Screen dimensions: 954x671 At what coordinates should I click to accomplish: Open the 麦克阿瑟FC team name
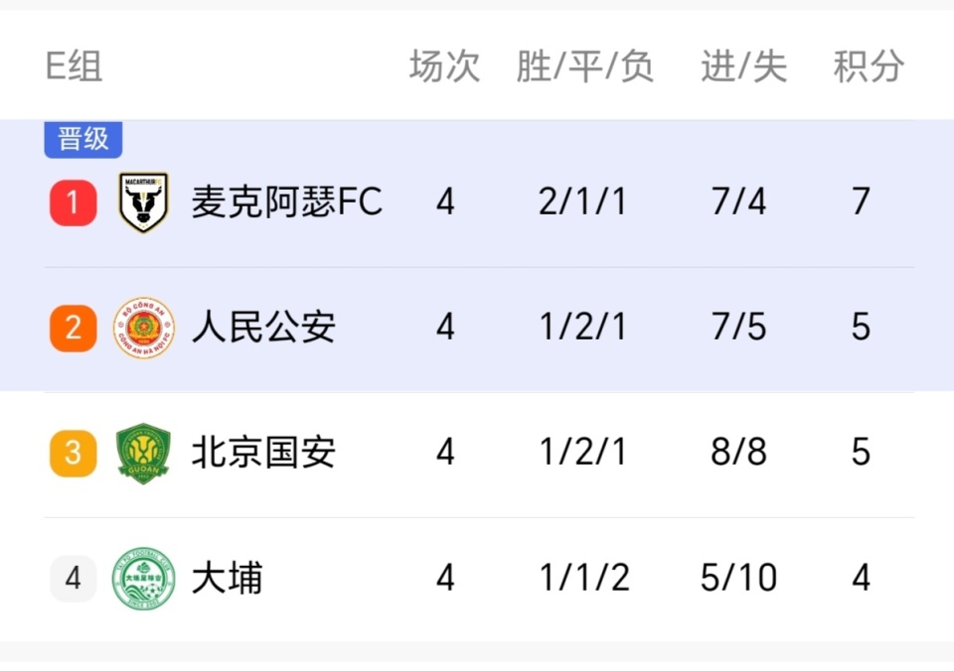click(x=286, y=202)
